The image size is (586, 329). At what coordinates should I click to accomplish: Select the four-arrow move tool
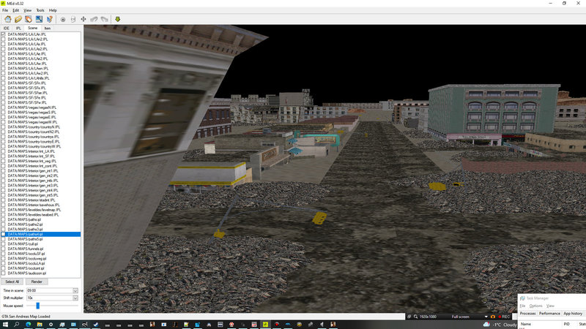point(84,20)
